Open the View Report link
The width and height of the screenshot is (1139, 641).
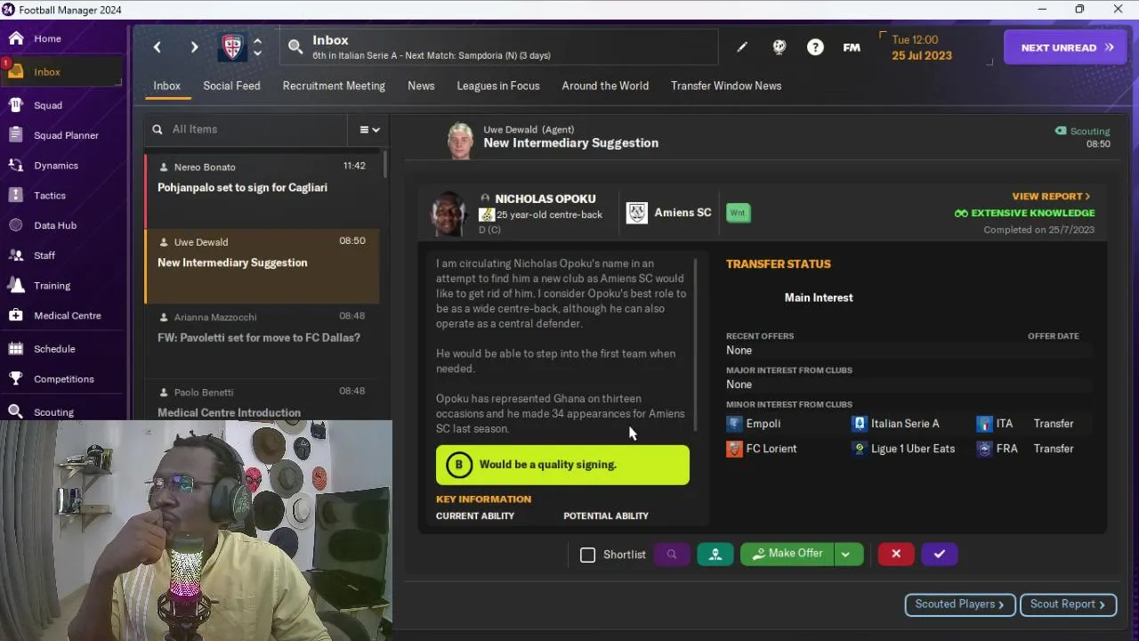tap(1051, 196)
